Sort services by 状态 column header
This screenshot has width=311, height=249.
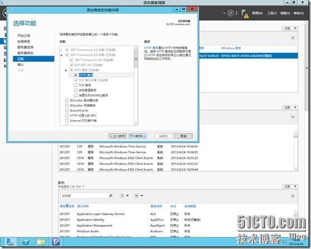[x=173, y=206]
